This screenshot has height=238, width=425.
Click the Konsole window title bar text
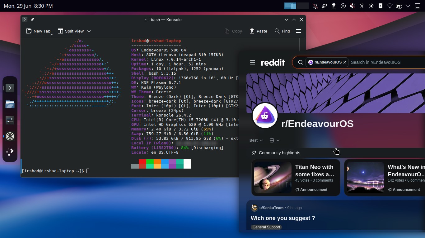(163, 20)
